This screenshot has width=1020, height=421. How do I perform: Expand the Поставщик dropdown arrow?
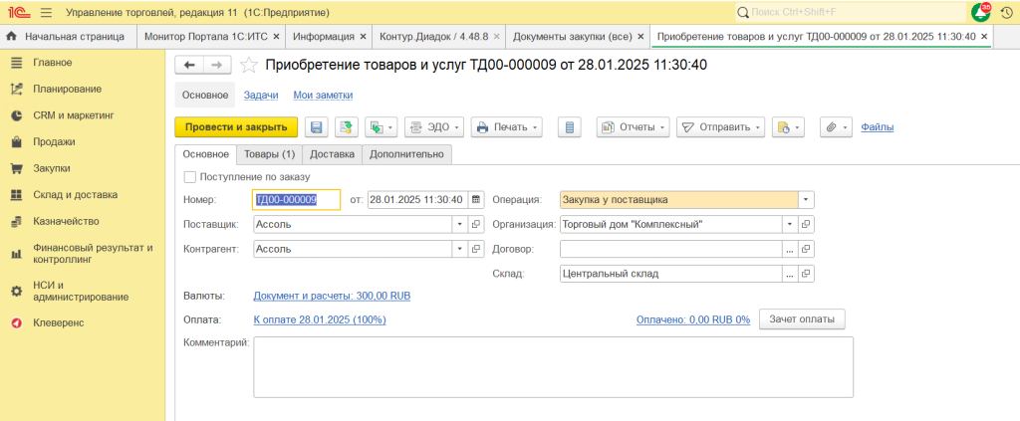click(x=460, y=224)
